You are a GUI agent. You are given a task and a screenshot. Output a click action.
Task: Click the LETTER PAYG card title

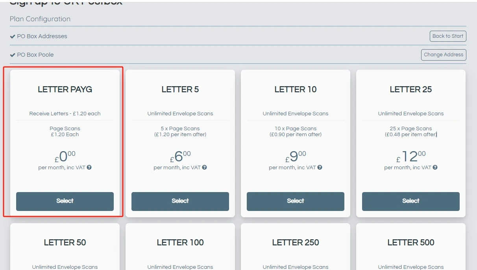[65, 89]
